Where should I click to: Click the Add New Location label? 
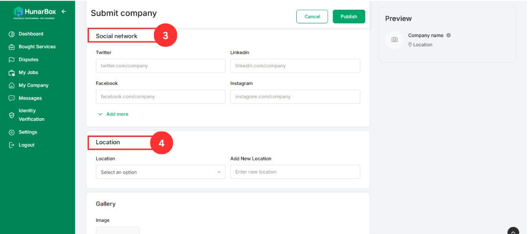(250, 158)
